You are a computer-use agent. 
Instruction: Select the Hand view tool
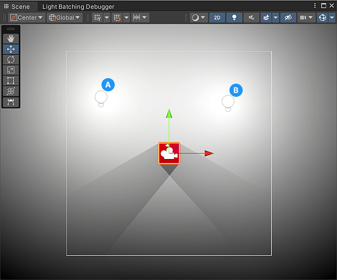tap(10, 39)
